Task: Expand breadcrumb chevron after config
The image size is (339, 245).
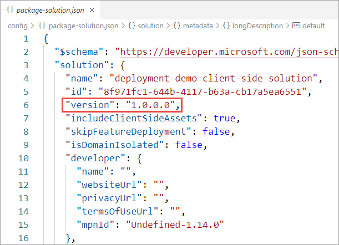Action: [x=32, y=26]
